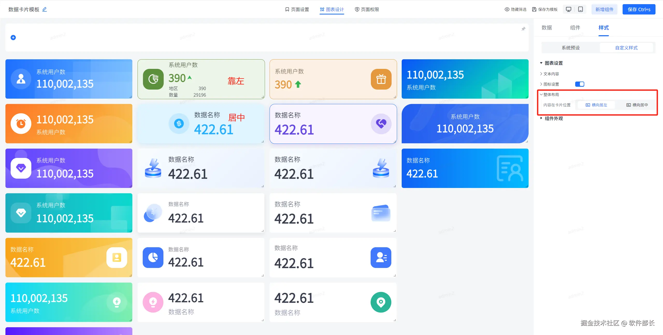
Task: Click the orange gift icon on card
Action: coord(381,79)
